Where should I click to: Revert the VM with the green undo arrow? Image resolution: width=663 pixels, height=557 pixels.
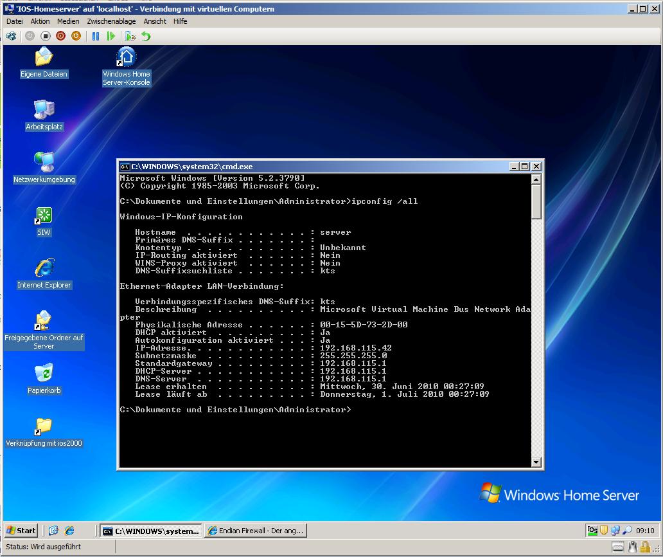point(146,36)
